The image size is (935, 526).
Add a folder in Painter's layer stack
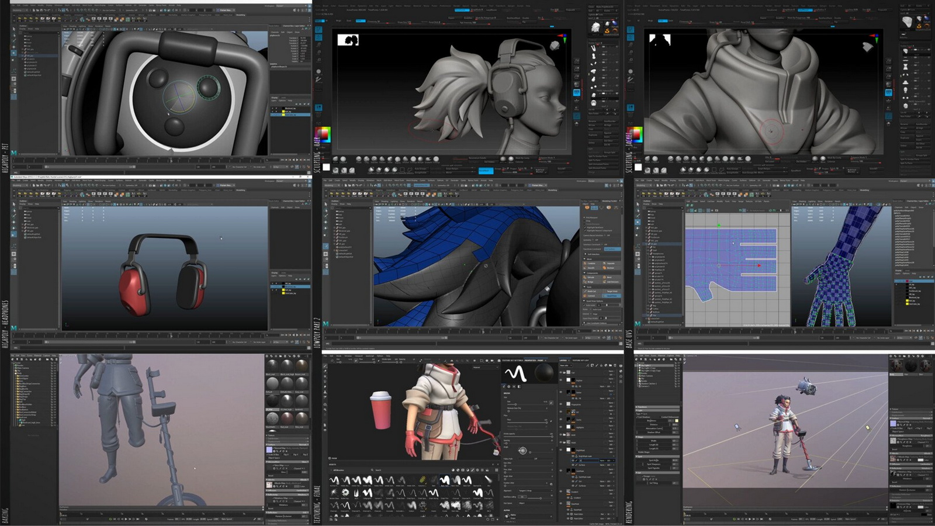point(611,365)
